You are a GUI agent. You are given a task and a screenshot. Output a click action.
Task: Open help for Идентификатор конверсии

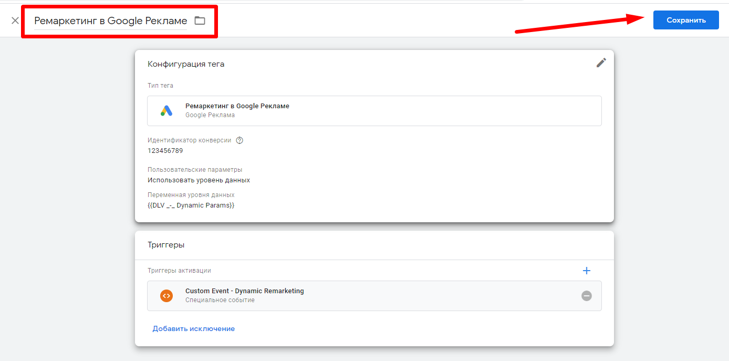(239, 140)
